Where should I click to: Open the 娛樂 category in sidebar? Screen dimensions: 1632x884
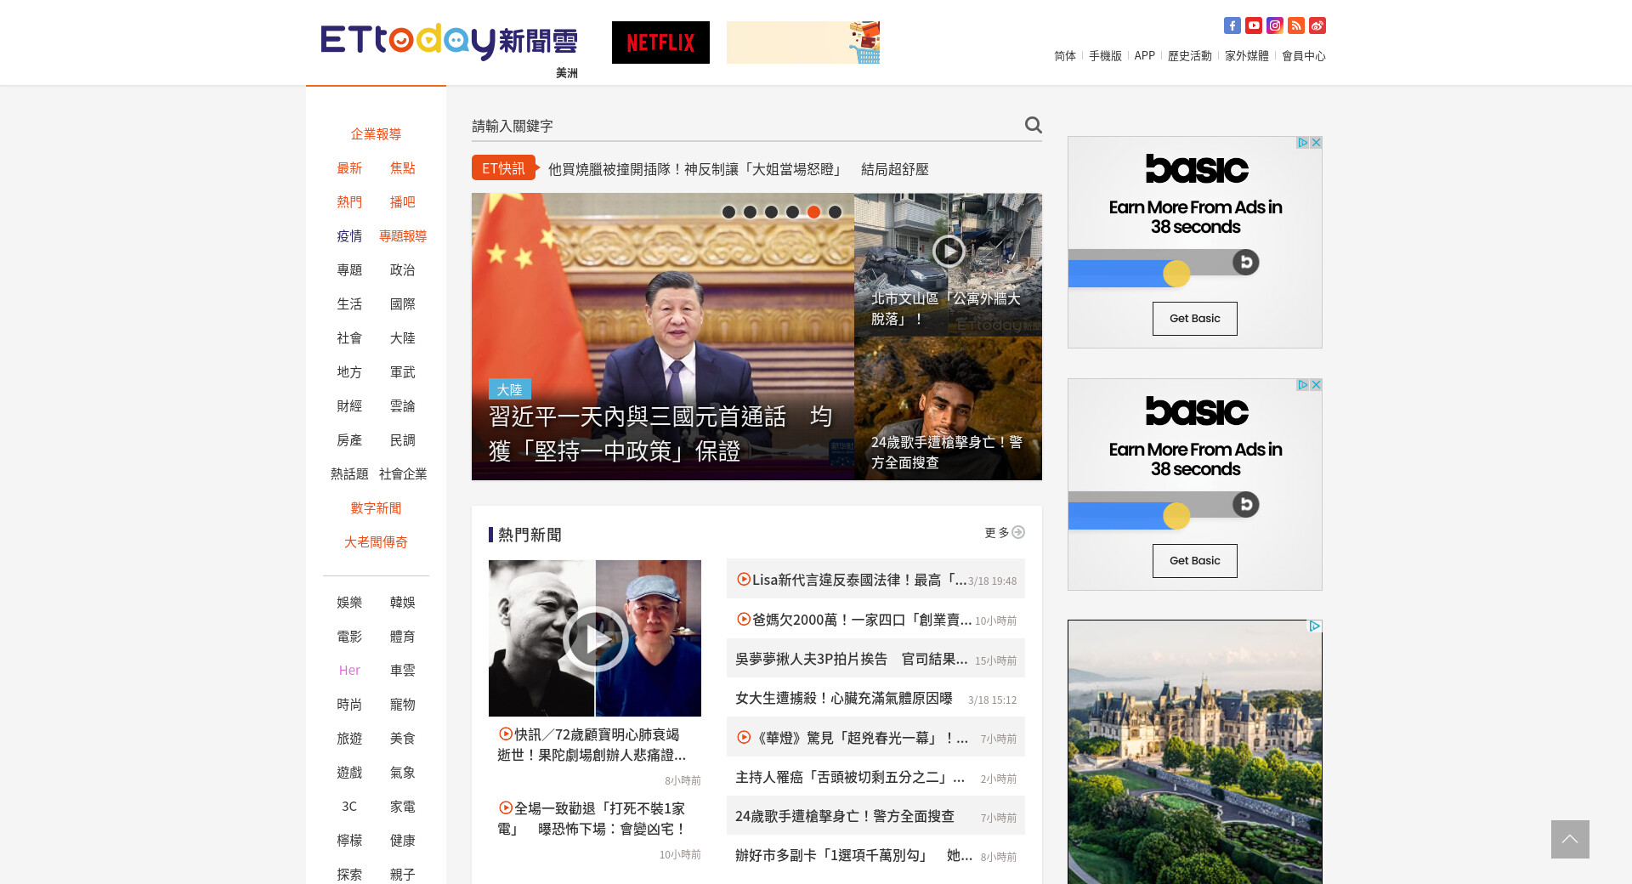pos(349,603)
